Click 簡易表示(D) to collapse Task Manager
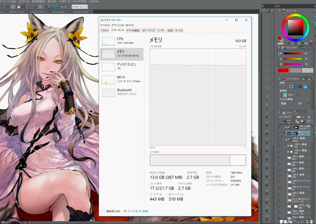 111,211
